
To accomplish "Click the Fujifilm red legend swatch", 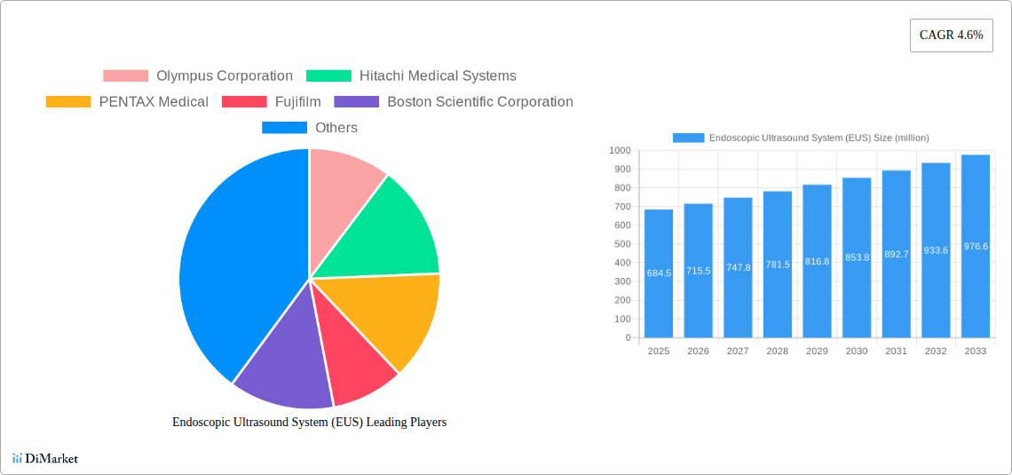I will [x=244, y=102].
